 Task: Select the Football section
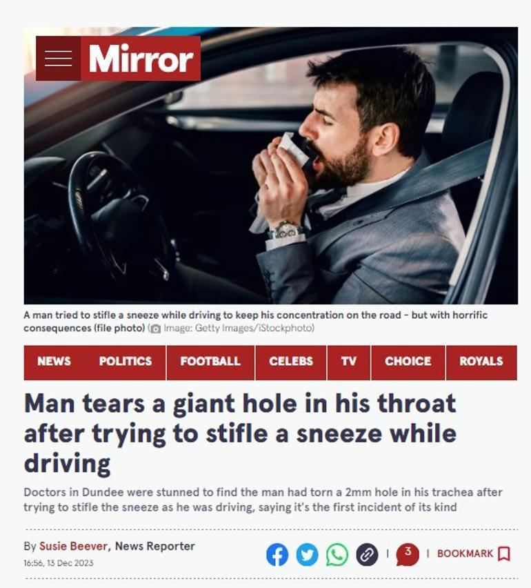(x=210, y=361)
